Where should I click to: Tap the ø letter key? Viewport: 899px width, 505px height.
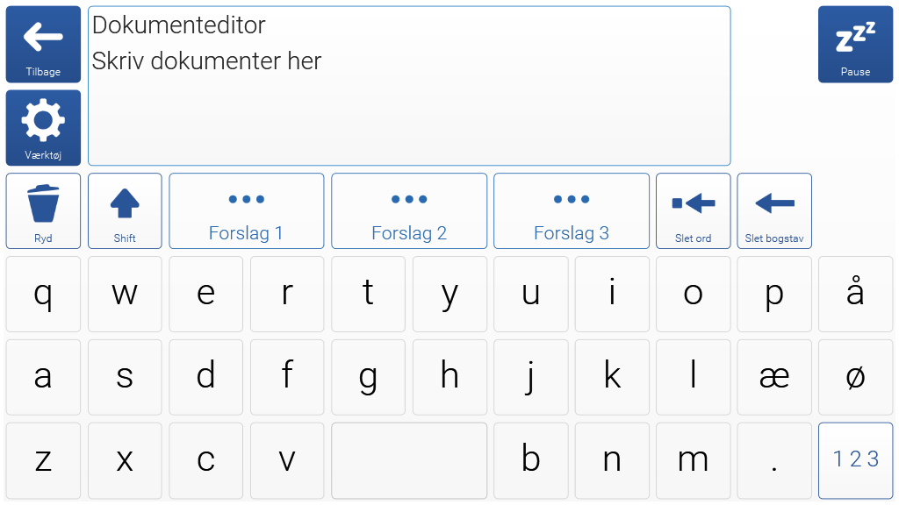855,377
